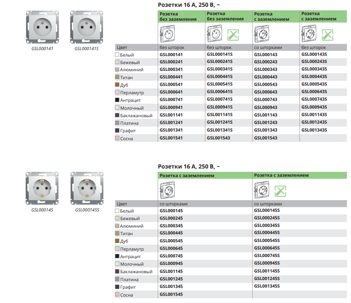351x303 pixels.
Task: Select article code GSL001245
Action: 171,279
